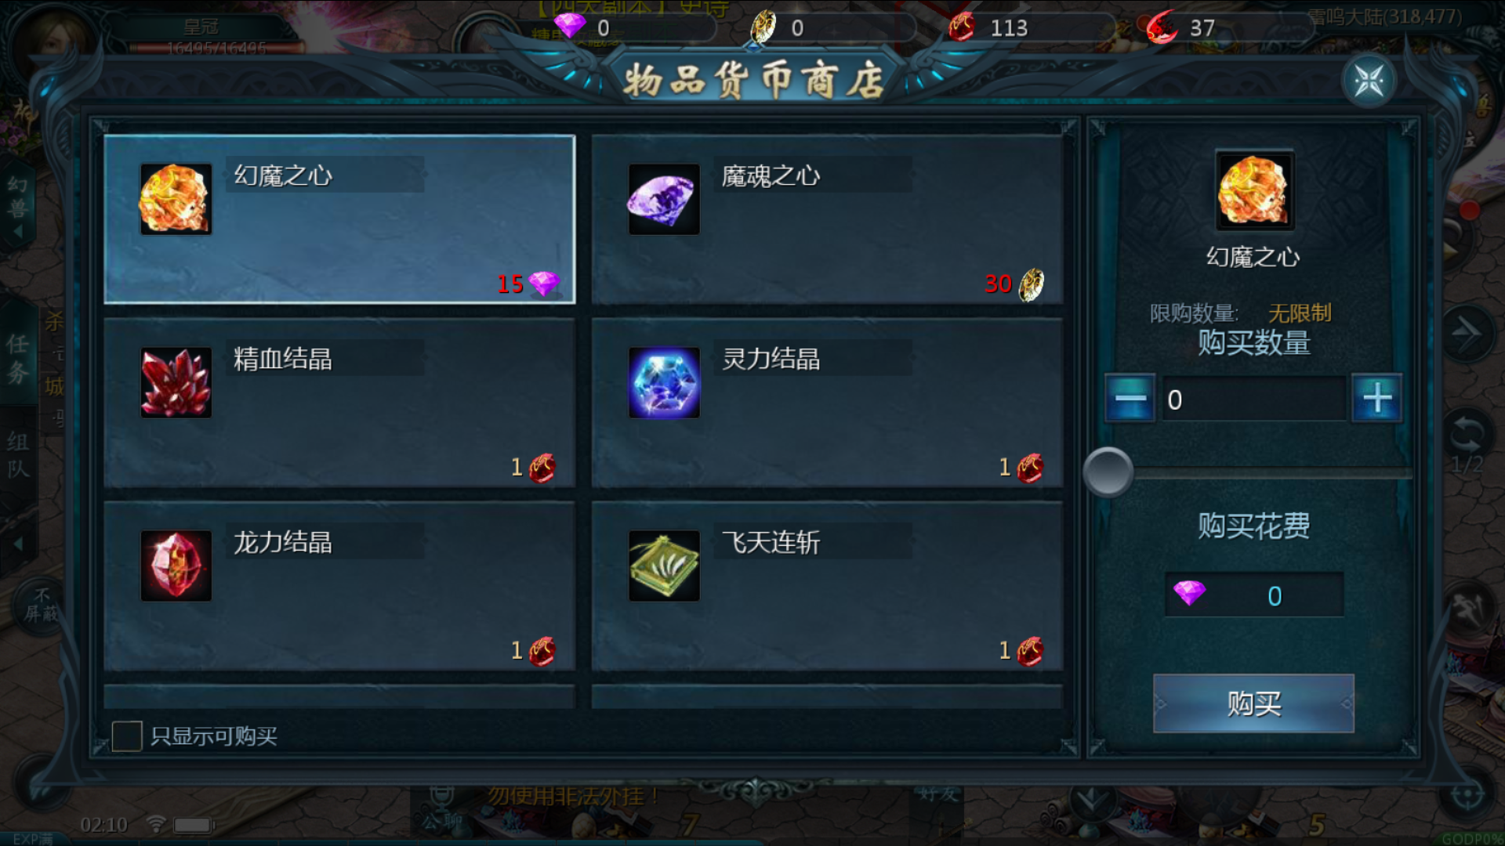Choose the 精血结晶 red crystal item
1505x846 pixels.
coord(339,403)
